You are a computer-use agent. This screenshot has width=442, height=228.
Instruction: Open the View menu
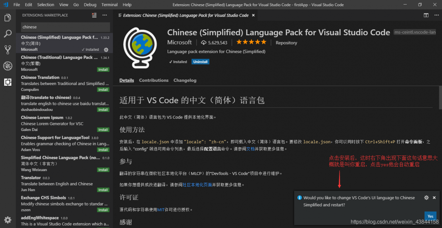click(64, 4)
